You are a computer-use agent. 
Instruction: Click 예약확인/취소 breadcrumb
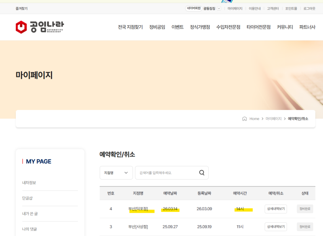coord(298,119)
